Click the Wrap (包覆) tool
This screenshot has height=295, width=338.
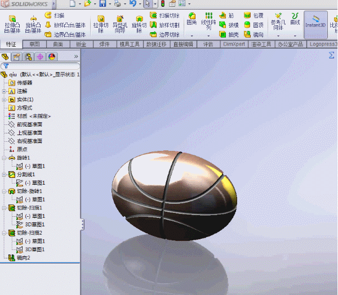point(253,16)
